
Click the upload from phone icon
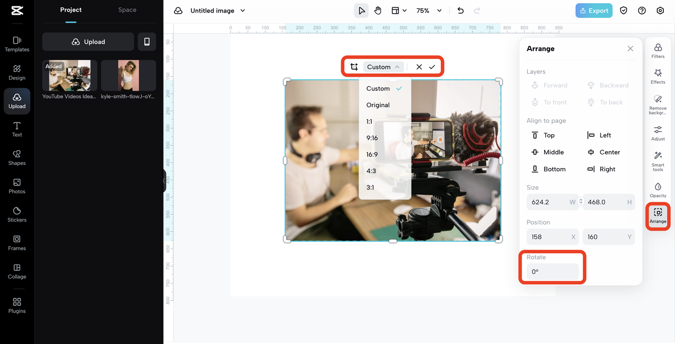coord(147,42)
